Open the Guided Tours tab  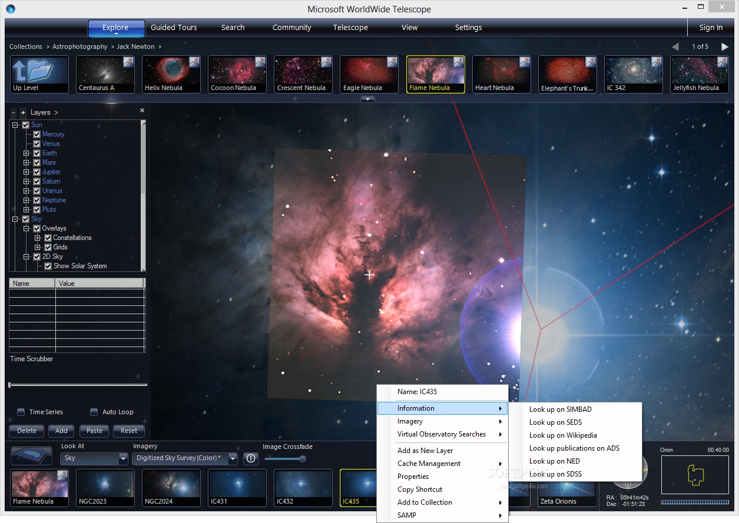tap(174, 28)
